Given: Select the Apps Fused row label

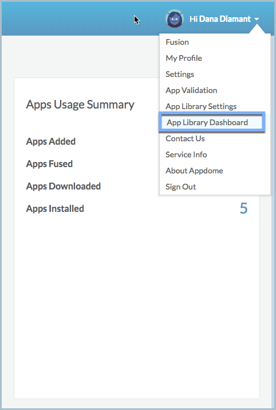Looking at the screenshot, I should point(49,164).
